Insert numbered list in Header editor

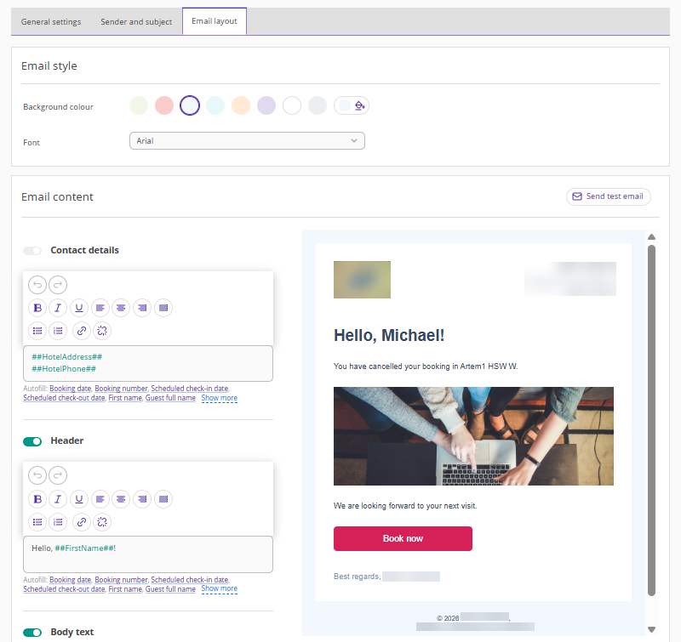tap(58, 522)
